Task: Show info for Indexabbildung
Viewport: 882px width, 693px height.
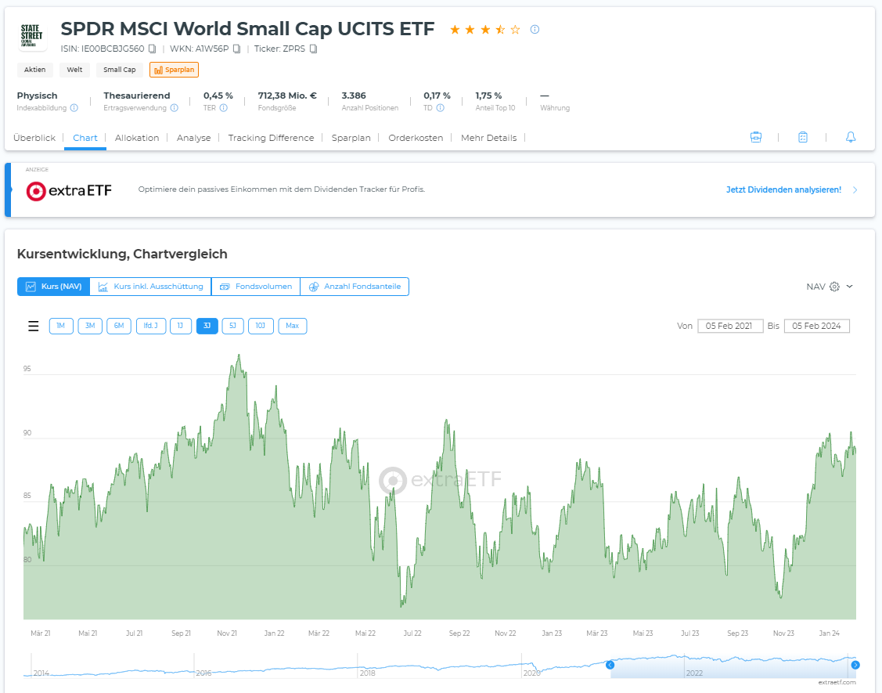Action: click(x=74, y=108)
